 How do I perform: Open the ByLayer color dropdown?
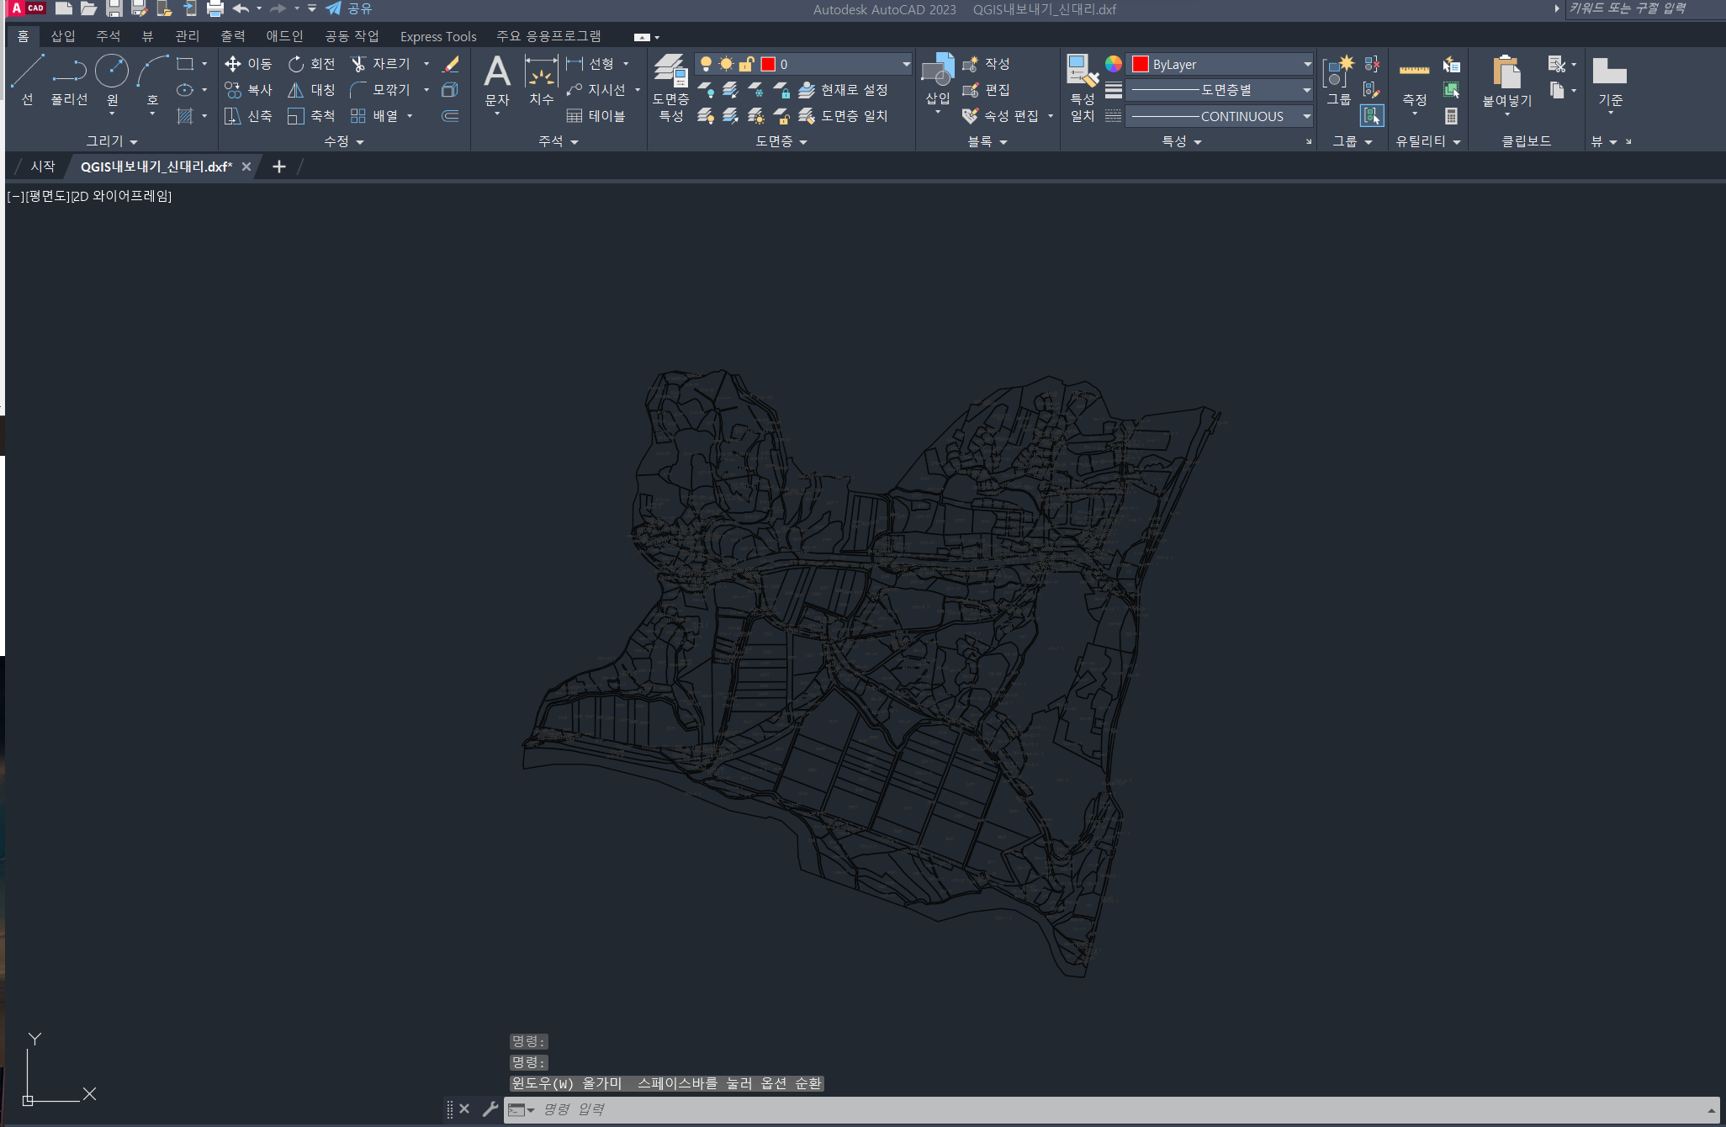[1306, 64]
